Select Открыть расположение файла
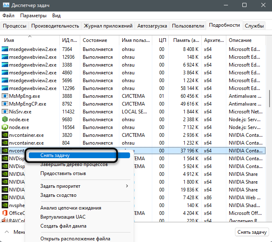 tap(75, 239)
